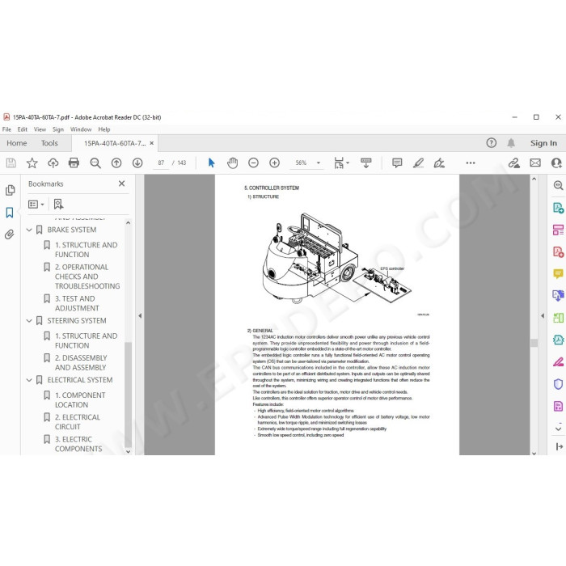Image resolution: width=566 pixels, height=566 pixels.
Task: Open the File menu
Action: pyautogui.click(x=6, y=129)
